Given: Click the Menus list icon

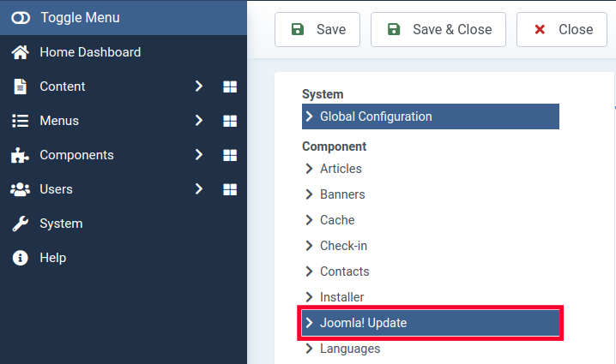Looking at the screenshot, I should (20, 121).
